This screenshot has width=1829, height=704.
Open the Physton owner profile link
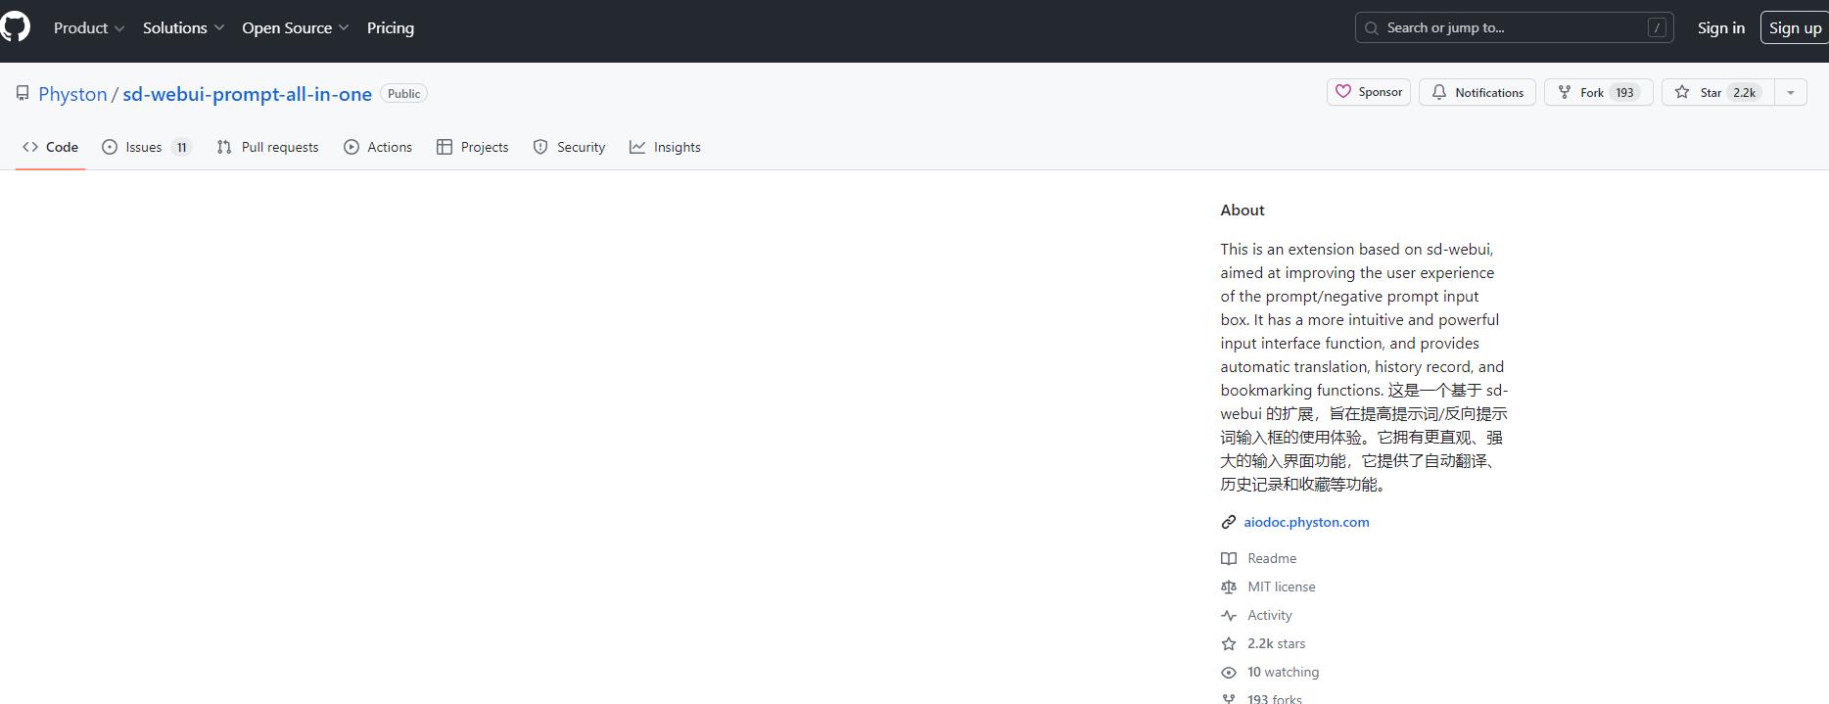(72, 94)
